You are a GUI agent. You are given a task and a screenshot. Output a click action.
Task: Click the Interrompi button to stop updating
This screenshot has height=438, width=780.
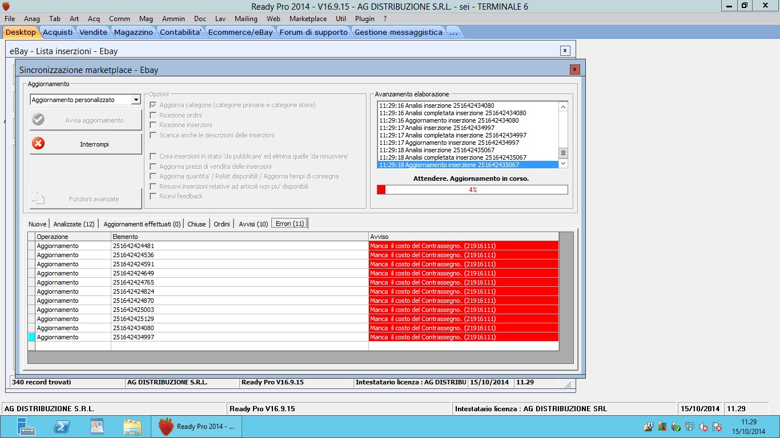point(86,144)
